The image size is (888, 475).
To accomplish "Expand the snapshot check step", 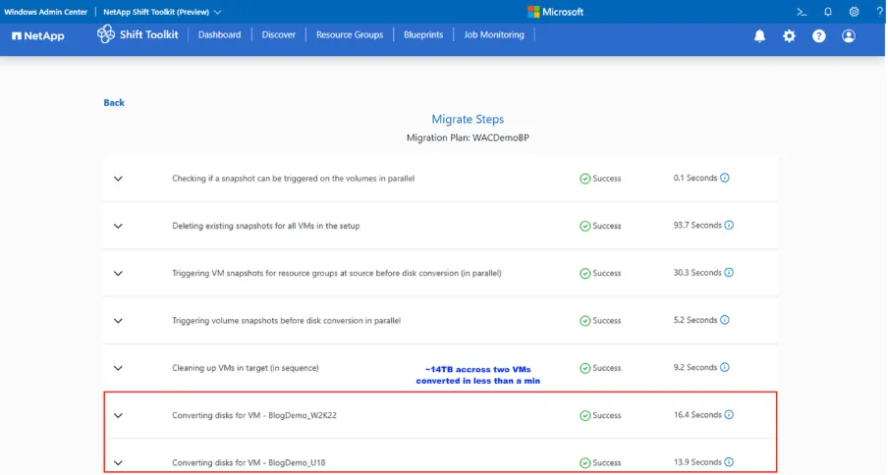I will (118, 179).
